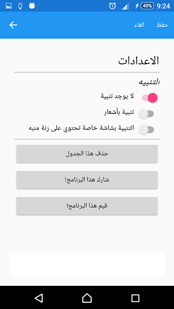
Task: Click the قيم هذا البرنامج button
Action: tap(87, 206)
